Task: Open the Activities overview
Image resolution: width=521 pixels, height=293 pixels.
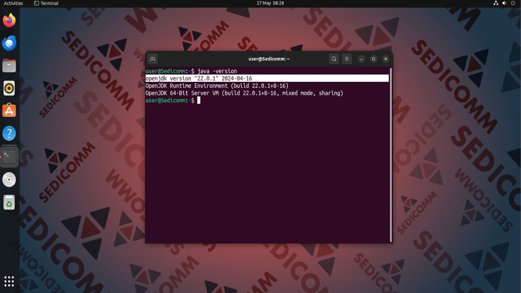Action: point(13,3)
